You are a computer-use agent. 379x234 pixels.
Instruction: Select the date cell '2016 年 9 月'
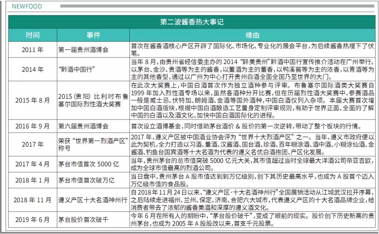click(33, 126)
